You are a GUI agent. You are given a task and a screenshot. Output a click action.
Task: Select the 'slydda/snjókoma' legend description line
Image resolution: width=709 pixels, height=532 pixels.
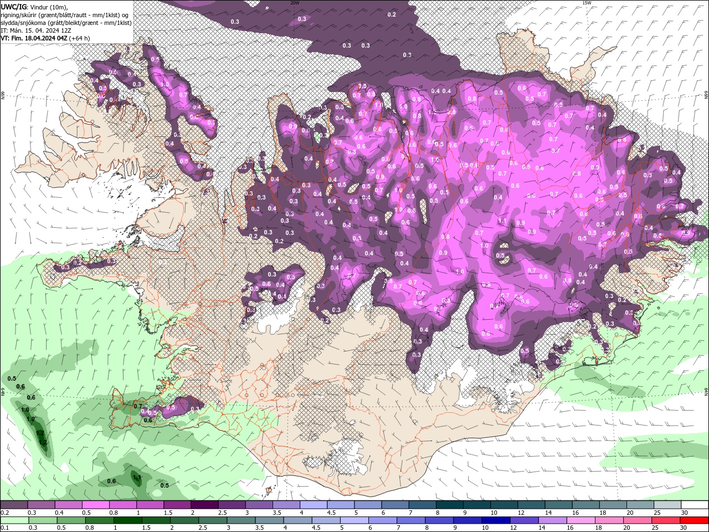pyautogui.click(x=66, y=23)
